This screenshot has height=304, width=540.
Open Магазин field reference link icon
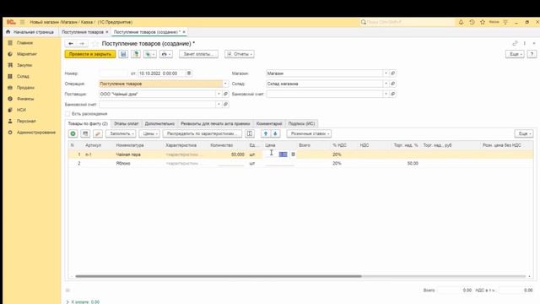coord(392,73)
